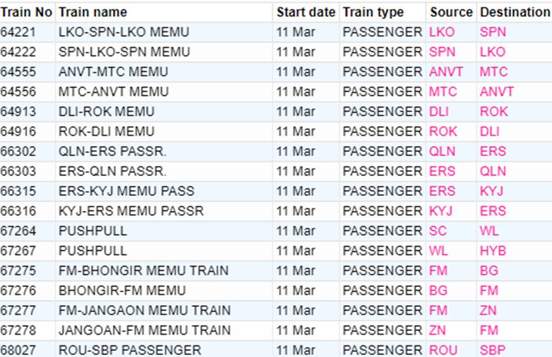Screen dimensions: 552x357
Task: Open the KYJ destination link for train 66315
Action: 492,191
